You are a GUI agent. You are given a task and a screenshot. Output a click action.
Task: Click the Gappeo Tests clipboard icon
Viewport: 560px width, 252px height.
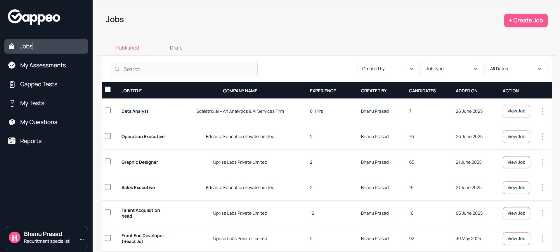click(12, 84)
